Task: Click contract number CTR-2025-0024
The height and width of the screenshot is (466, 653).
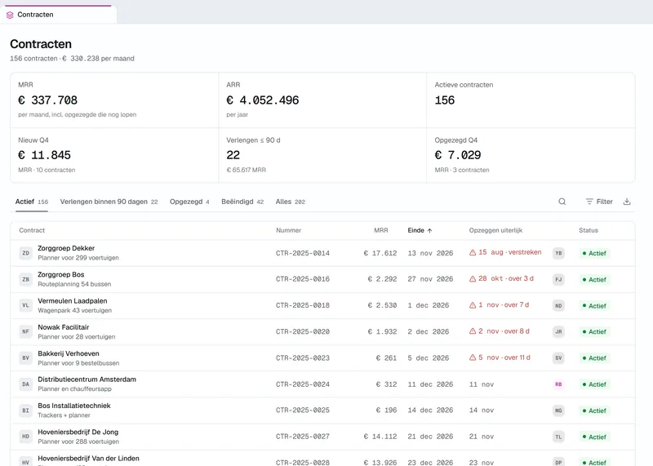Action: 303,384
